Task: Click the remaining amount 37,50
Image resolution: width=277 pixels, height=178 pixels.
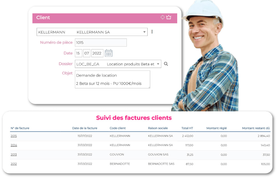Action: (x=266, y=155)
